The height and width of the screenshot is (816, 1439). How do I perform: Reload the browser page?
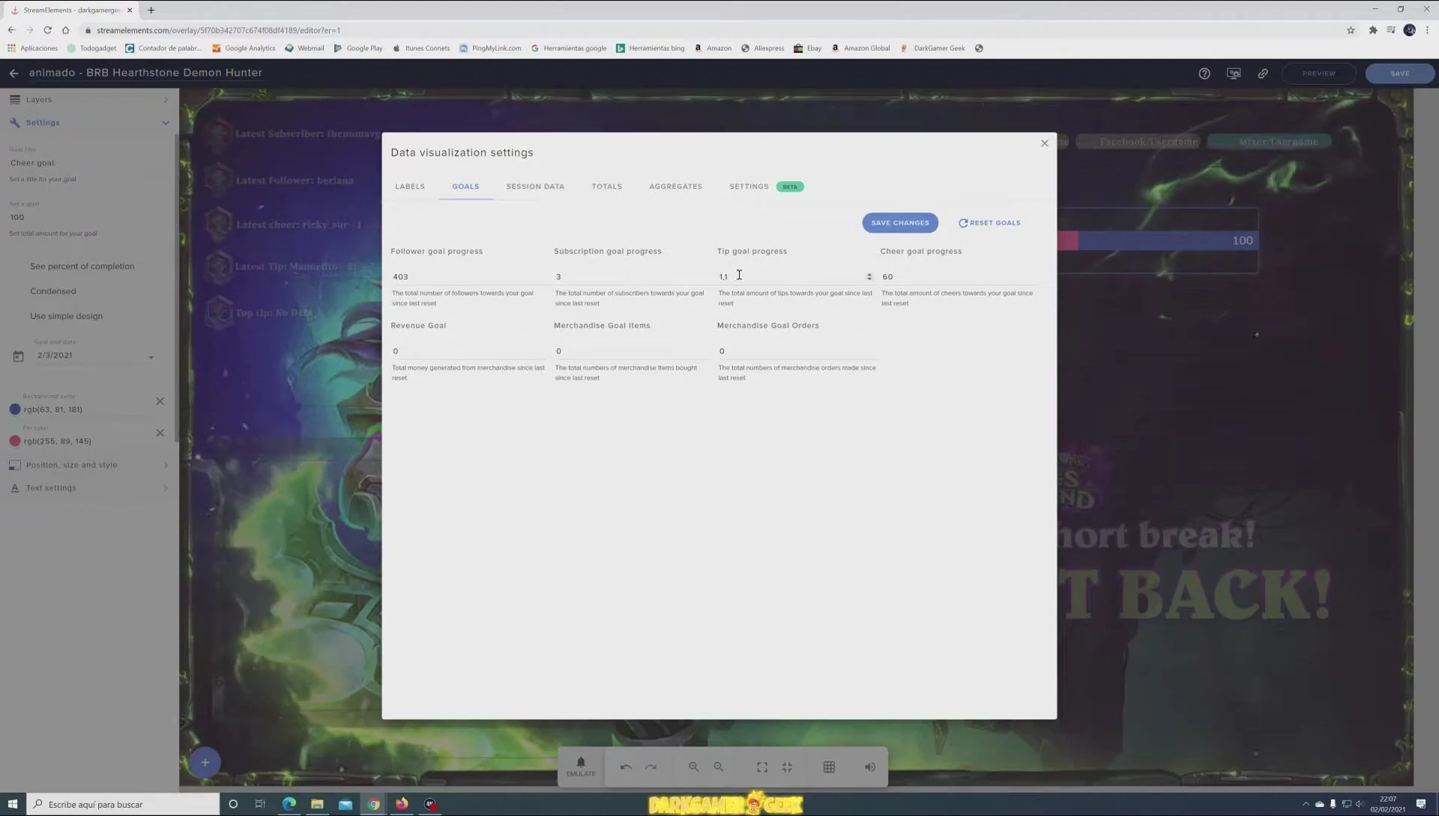(47, 30)
